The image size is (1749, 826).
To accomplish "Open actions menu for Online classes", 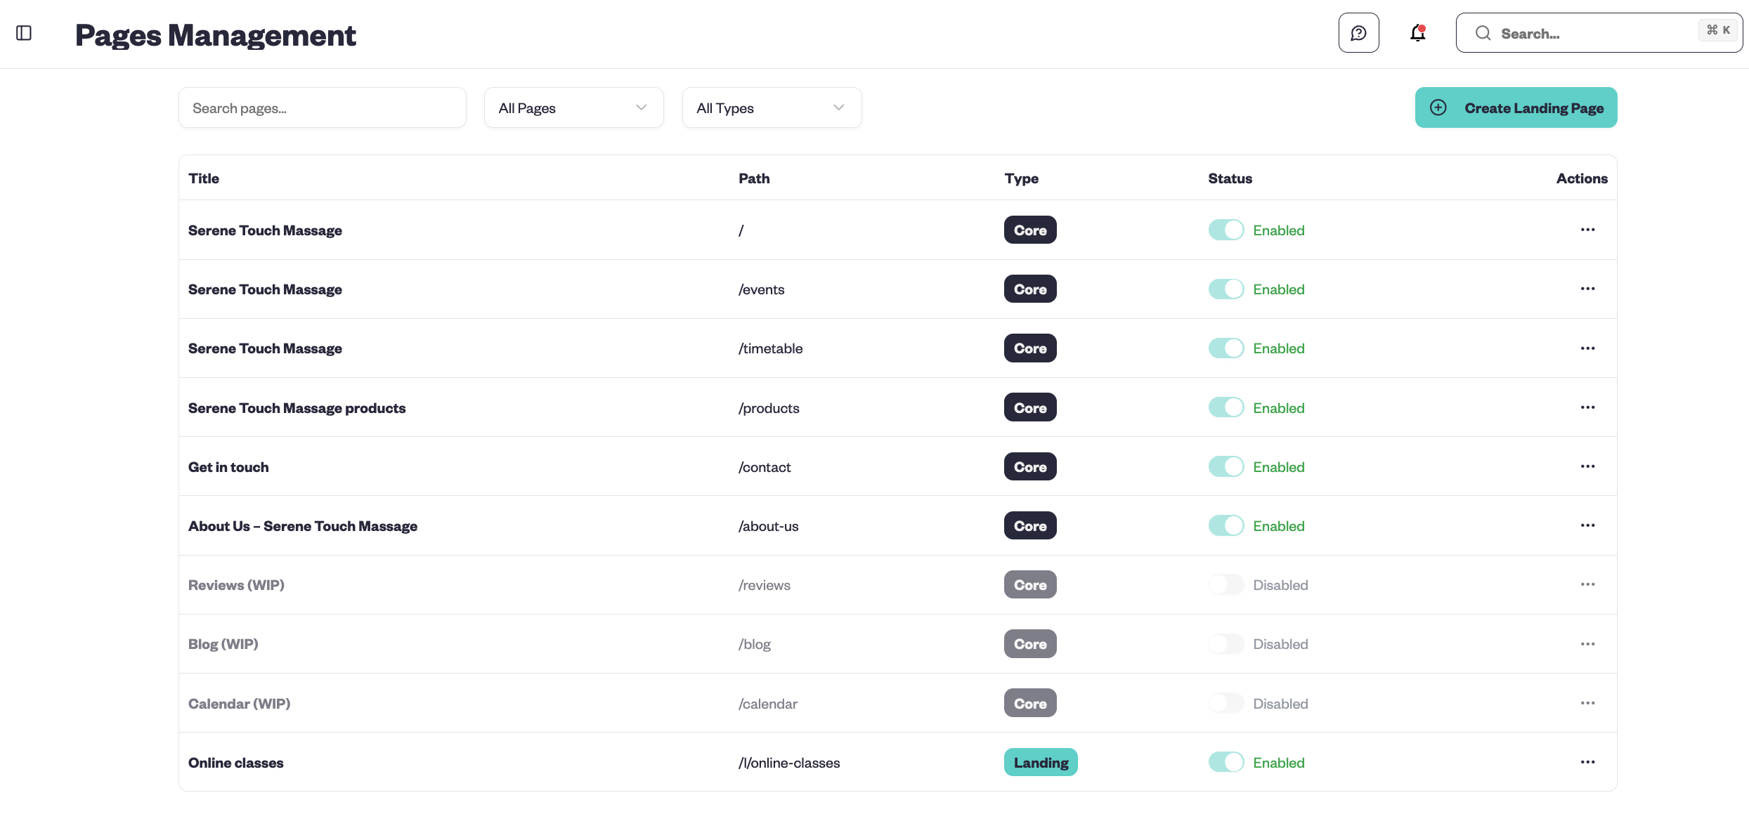I will point(1587,762).
